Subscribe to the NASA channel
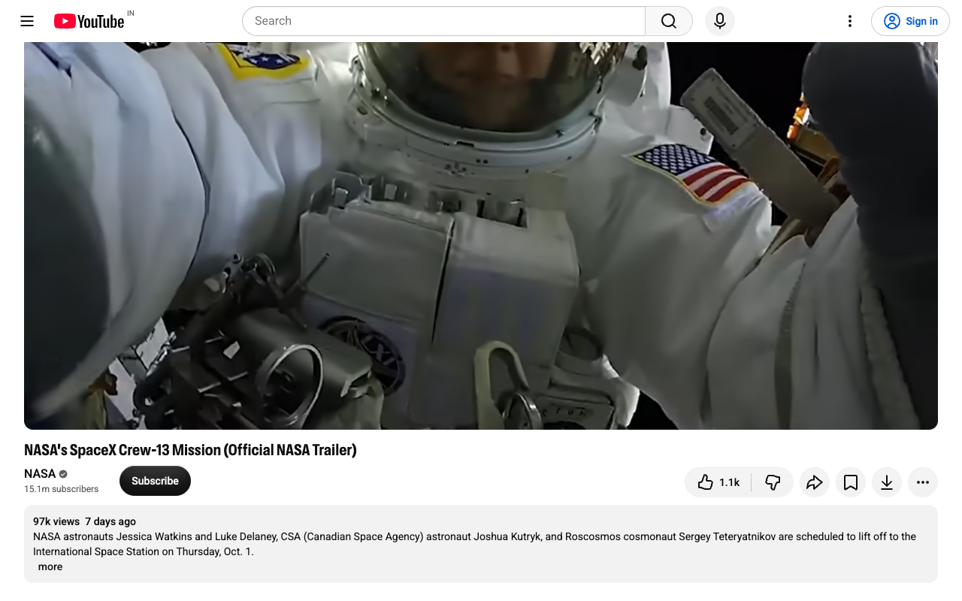Screen dimensions: 962x601 [x=155, y=481]
